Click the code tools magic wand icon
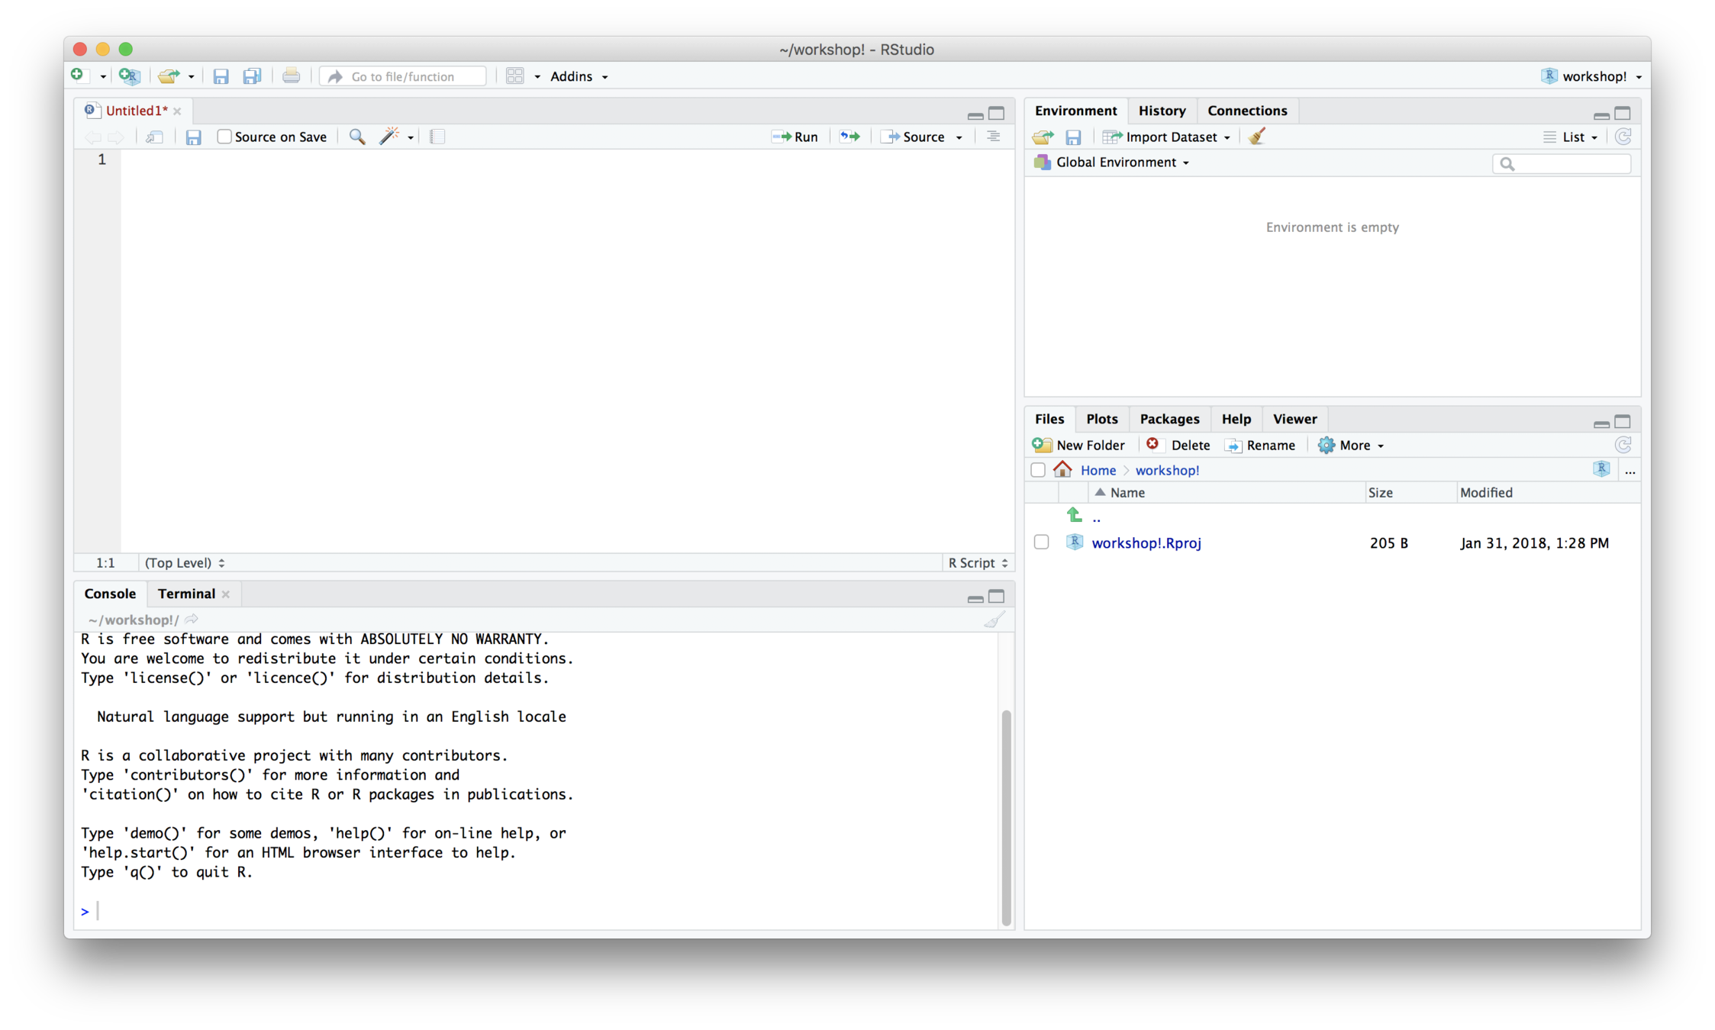1715x1030 pixels. coord(389,137)
